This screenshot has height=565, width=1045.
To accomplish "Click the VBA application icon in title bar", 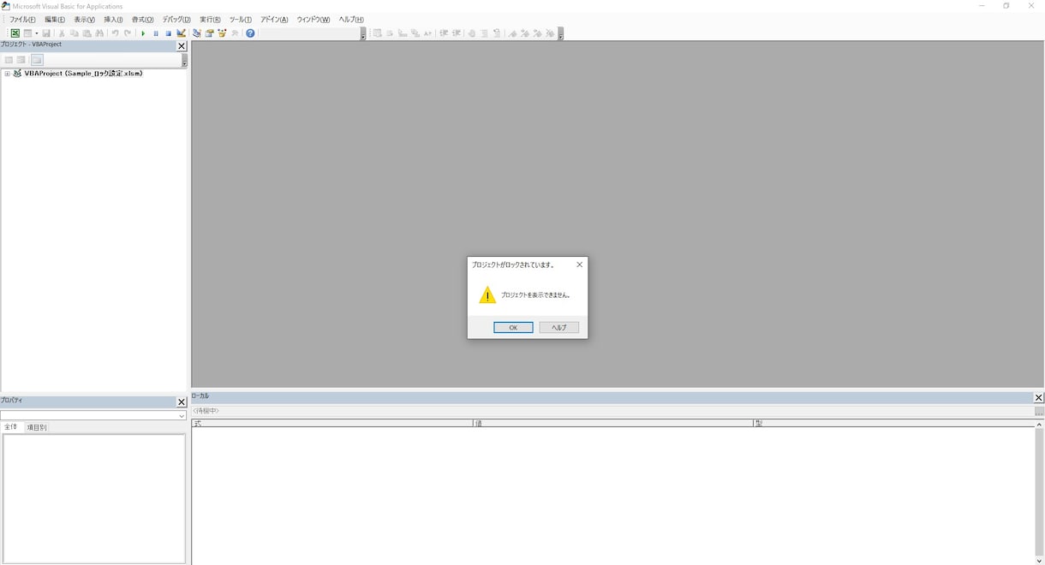I will point(6,6).
